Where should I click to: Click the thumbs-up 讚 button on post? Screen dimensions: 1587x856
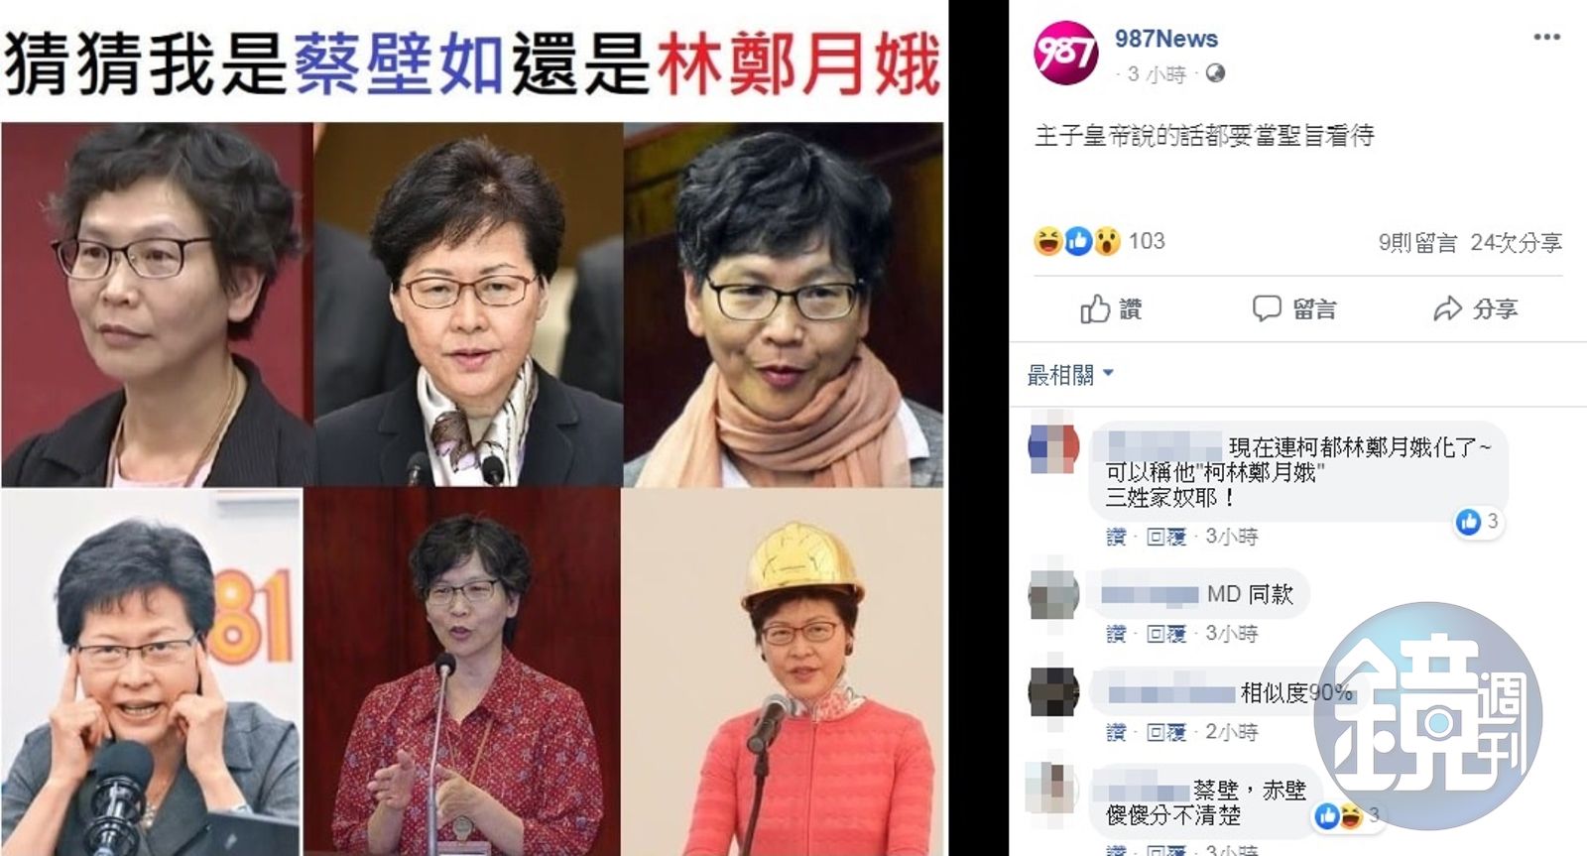[1111, 309]
